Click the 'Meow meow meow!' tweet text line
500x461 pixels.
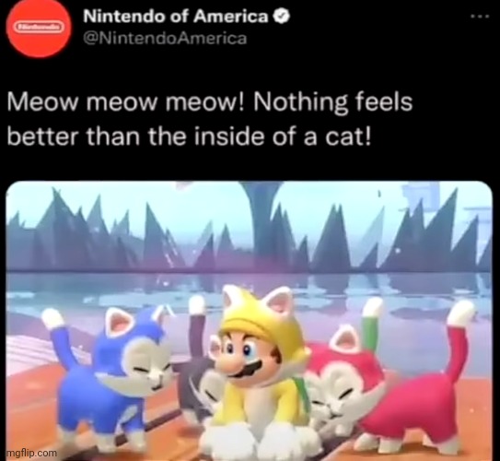[x=210, y=102]
